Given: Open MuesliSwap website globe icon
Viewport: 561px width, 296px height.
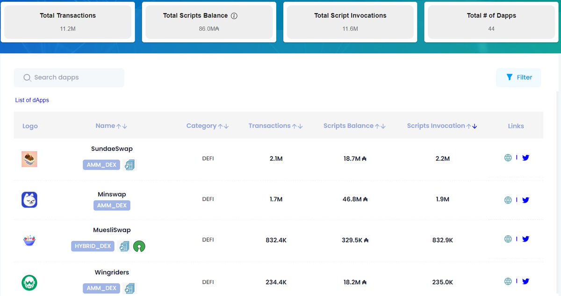Looking at the screenshot, I should click(x=508, y=239).
